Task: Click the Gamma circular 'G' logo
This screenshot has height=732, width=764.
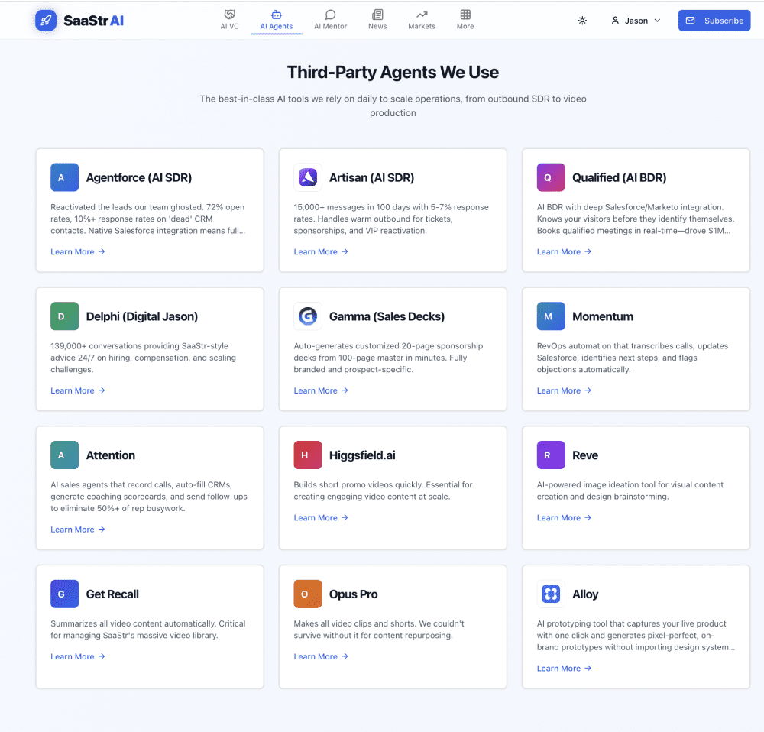Action: (x=307, y=316)
